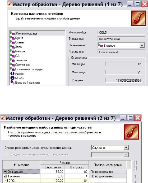Image resolution: width=148 pixels, height=183 pixels.
Task: Click the pipe logo in step 1 window
Action: pos(139,18)
